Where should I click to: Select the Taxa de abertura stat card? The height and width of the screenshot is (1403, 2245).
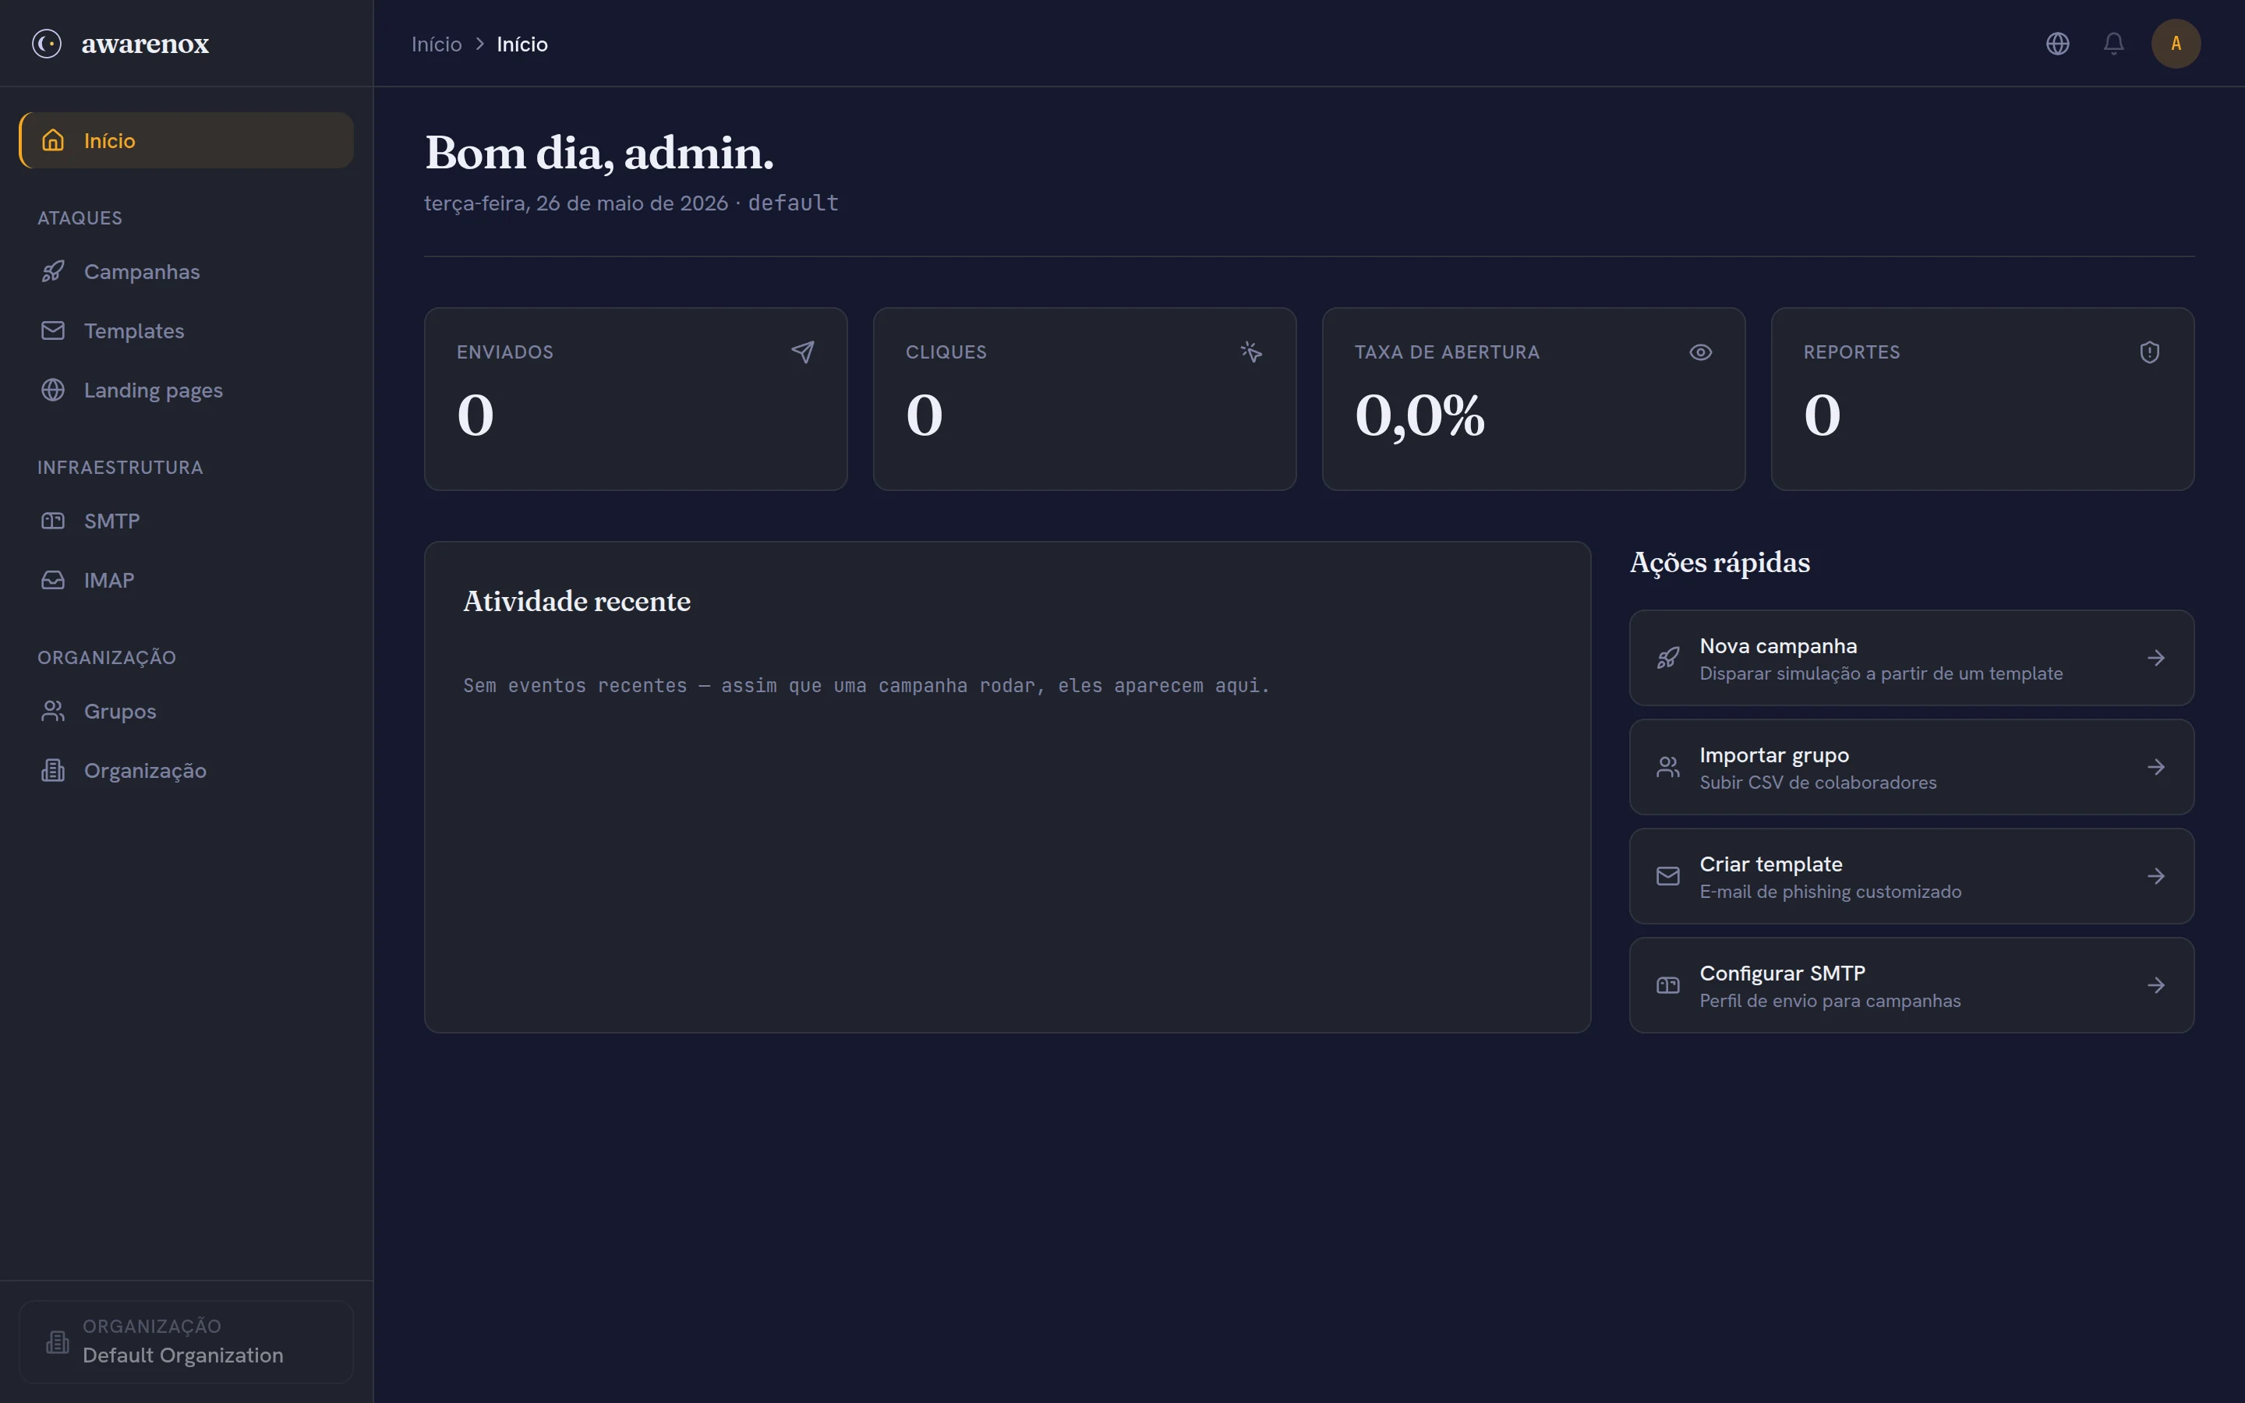click(1533, 399)
